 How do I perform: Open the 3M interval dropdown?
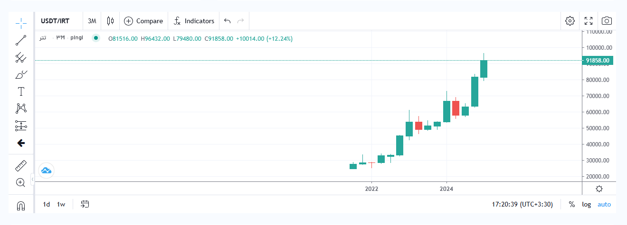coord(92,21)
